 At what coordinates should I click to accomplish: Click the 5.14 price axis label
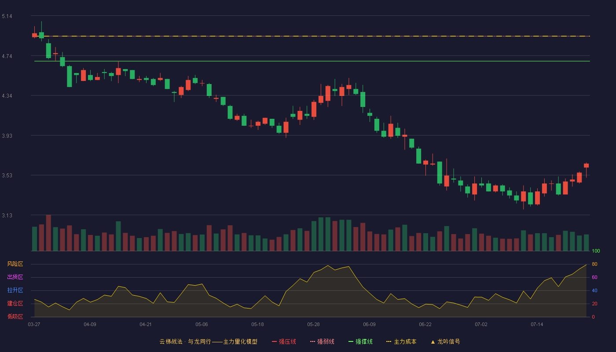point(7,16)
